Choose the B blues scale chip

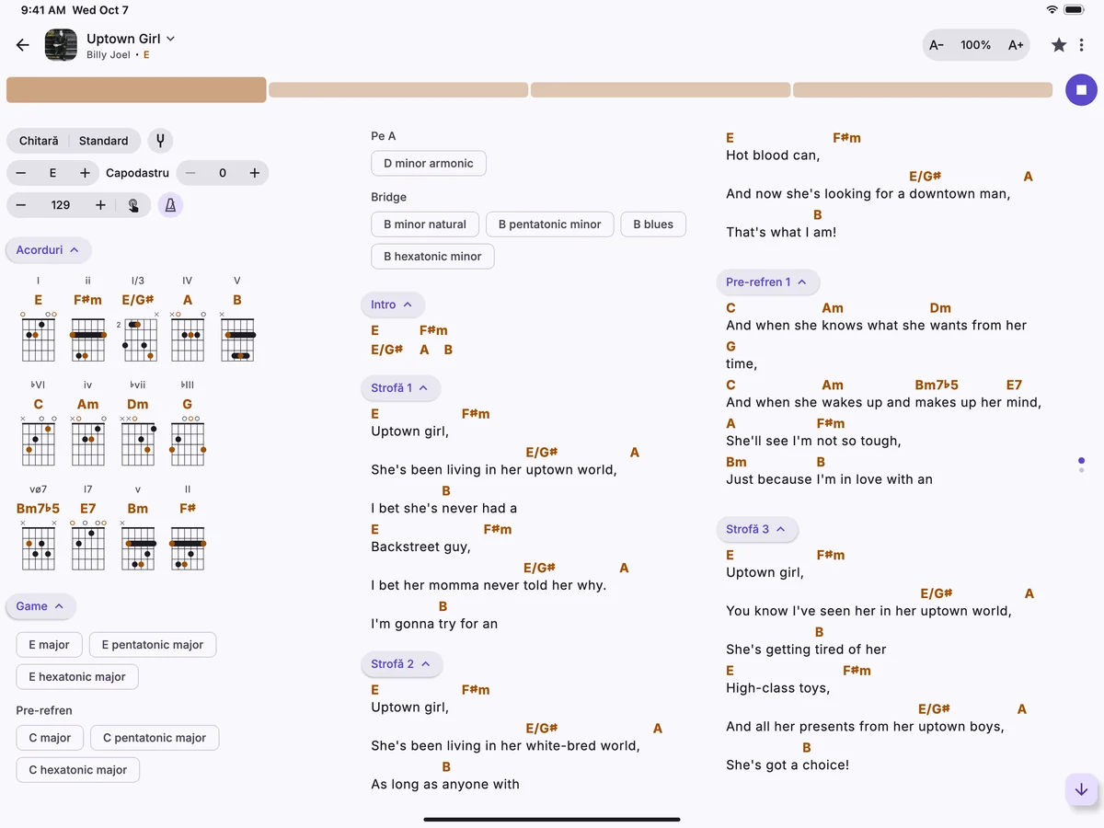click(x=653, y=224)
